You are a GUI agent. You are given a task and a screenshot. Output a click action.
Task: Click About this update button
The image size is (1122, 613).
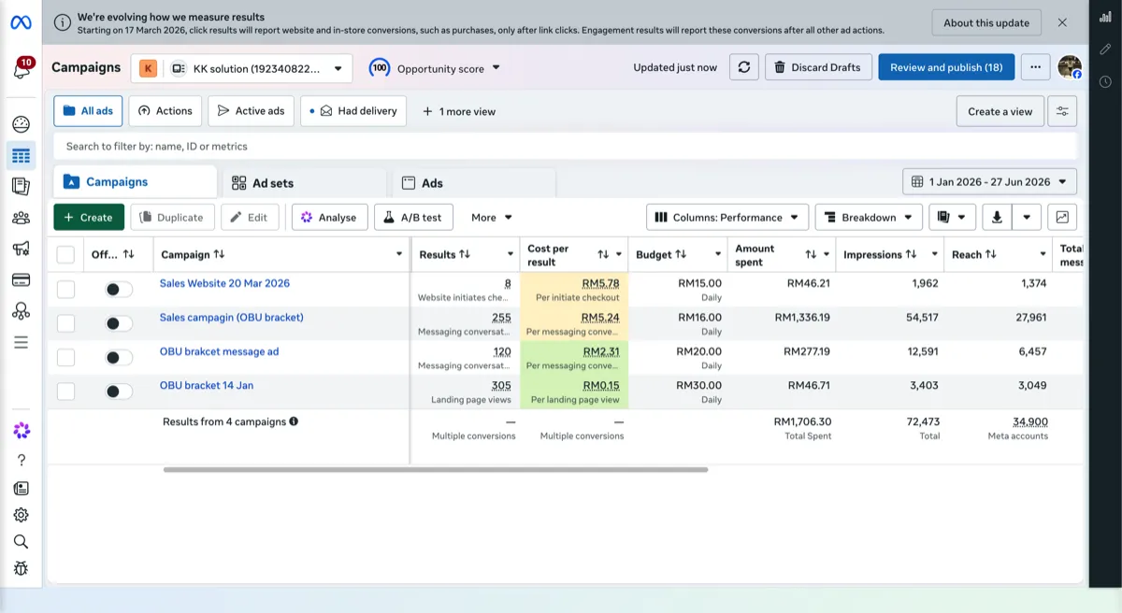pos(986,22)
